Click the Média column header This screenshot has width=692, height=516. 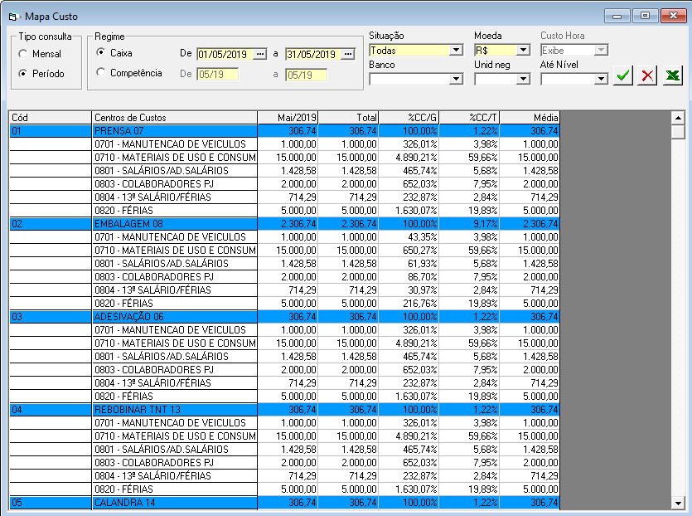pyautogui.click(x=530, y=118)
